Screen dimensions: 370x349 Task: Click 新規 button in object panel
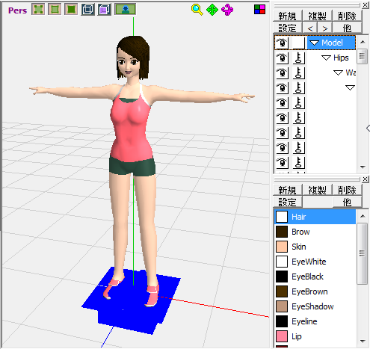click(288, 16)
